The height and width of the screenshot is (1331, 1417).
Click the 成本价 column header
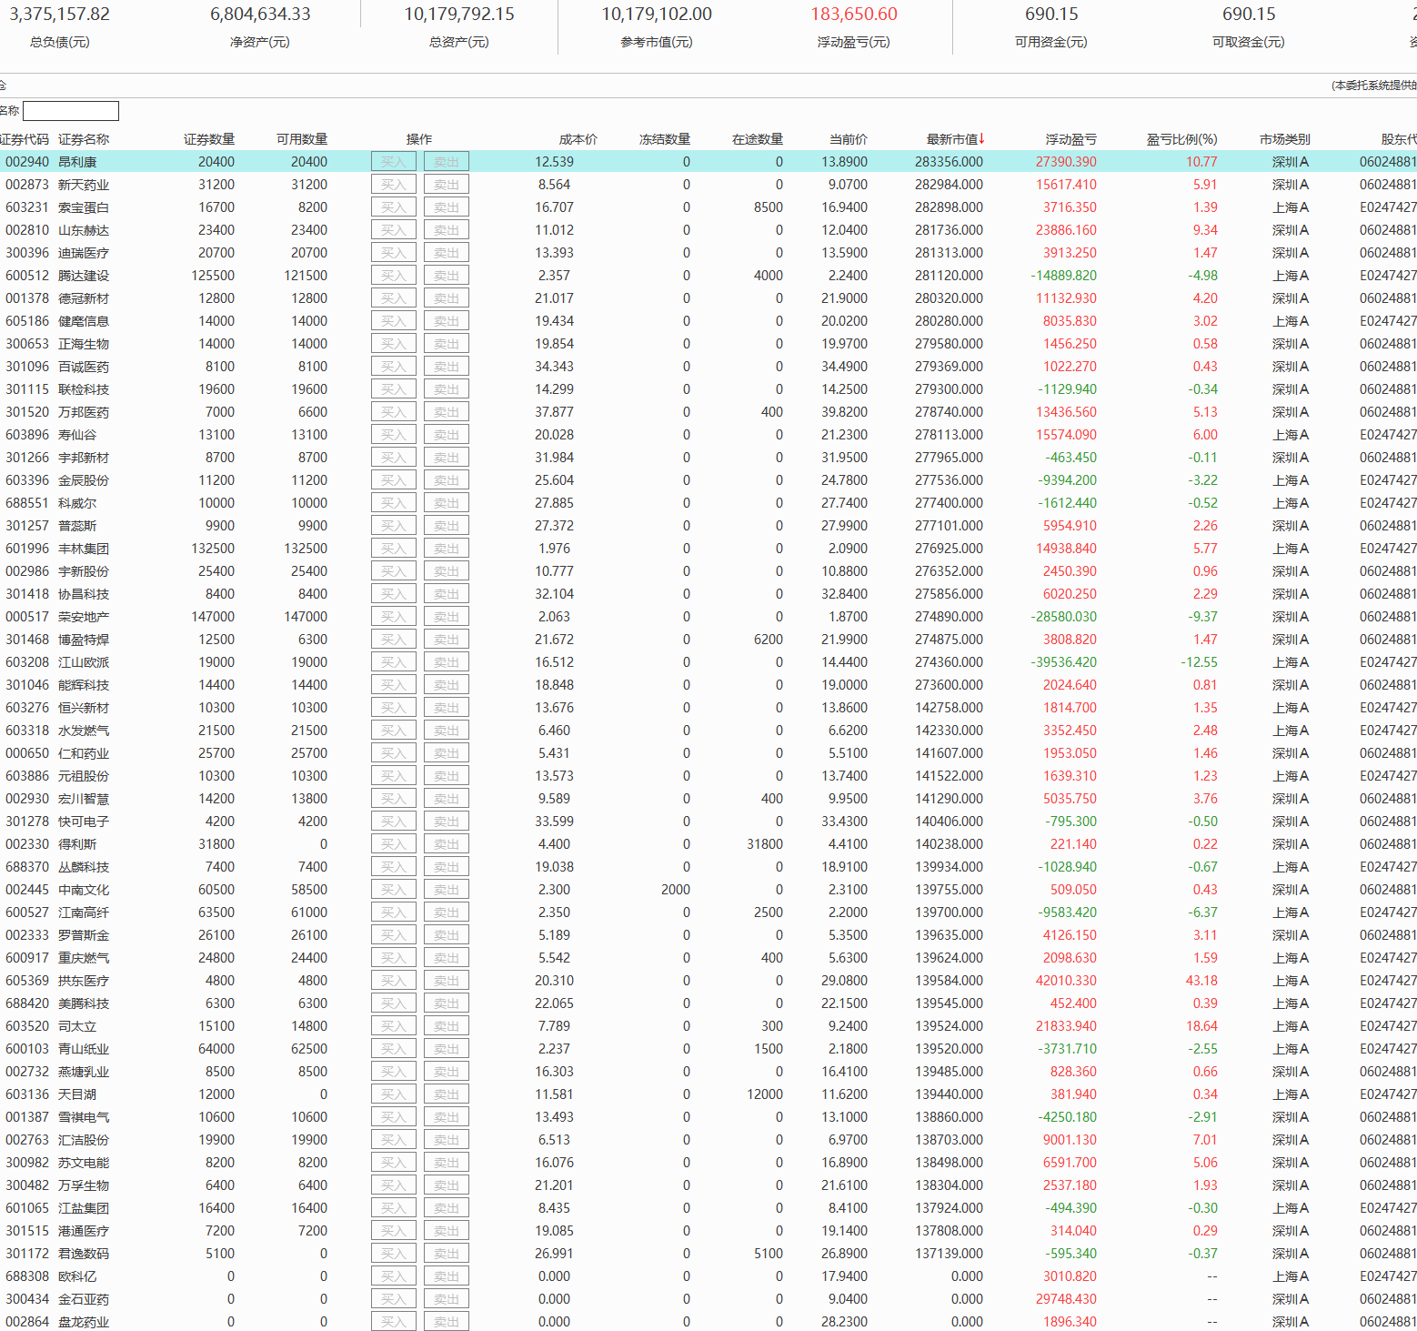[x=578, y=139]
